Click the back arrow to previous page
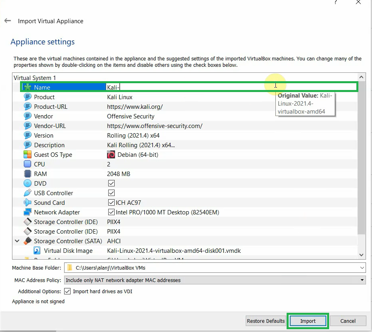 (x=7, y=21)
